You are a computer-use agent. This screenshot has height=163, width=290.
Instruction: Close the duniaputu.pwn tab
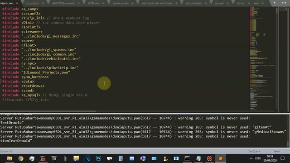tap(17, 3)
